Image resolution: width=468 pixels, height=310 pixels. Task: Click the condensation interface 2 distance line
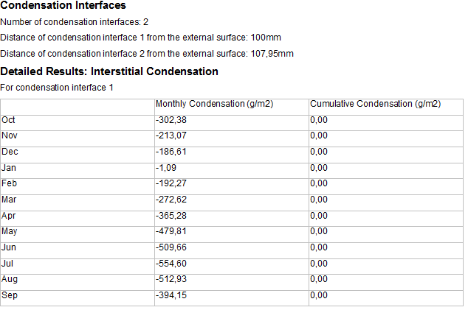(147, 54)
